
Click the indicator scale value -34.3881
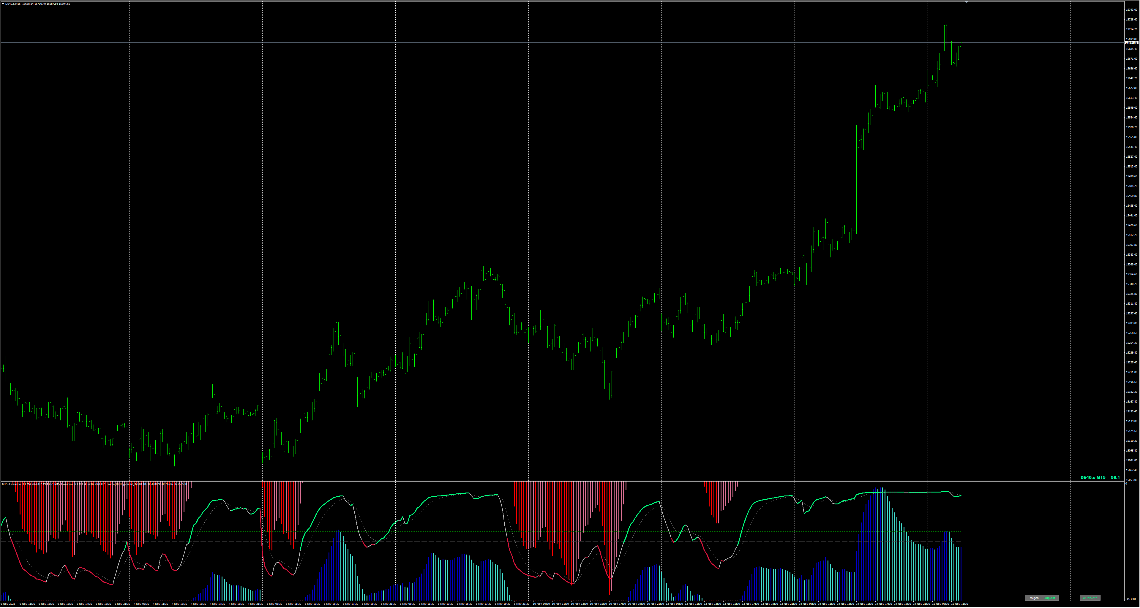1131,599
